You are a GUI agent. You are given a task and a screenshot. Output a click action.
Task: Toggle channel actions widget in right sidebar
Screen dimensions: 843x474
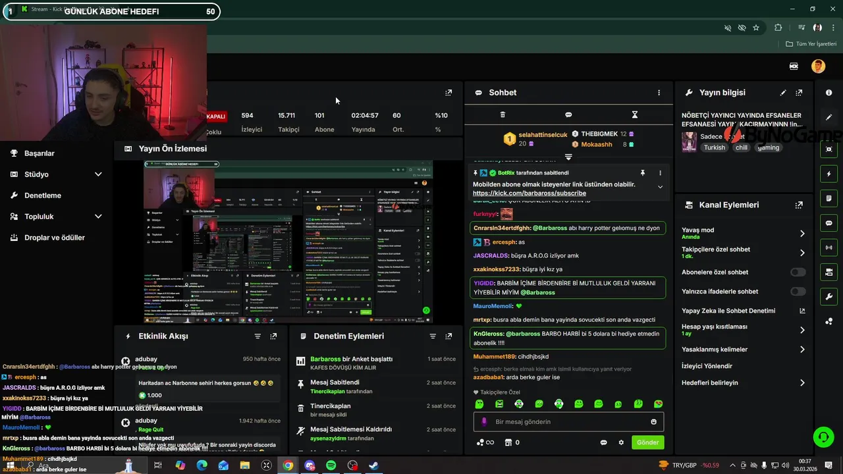(829, 272)
